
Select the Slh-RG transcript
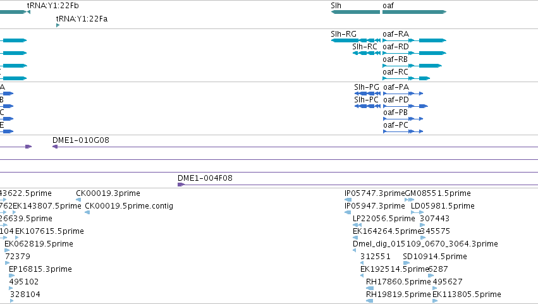(x=355, y=40)
